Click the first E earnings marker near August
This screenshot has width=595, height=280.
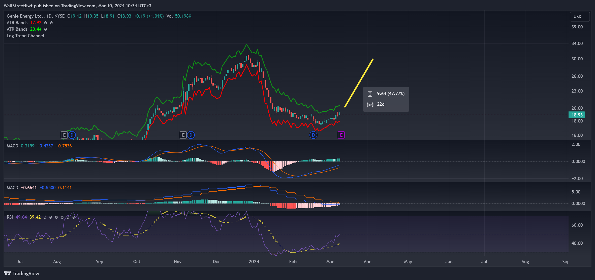click(x=64, y=135)
